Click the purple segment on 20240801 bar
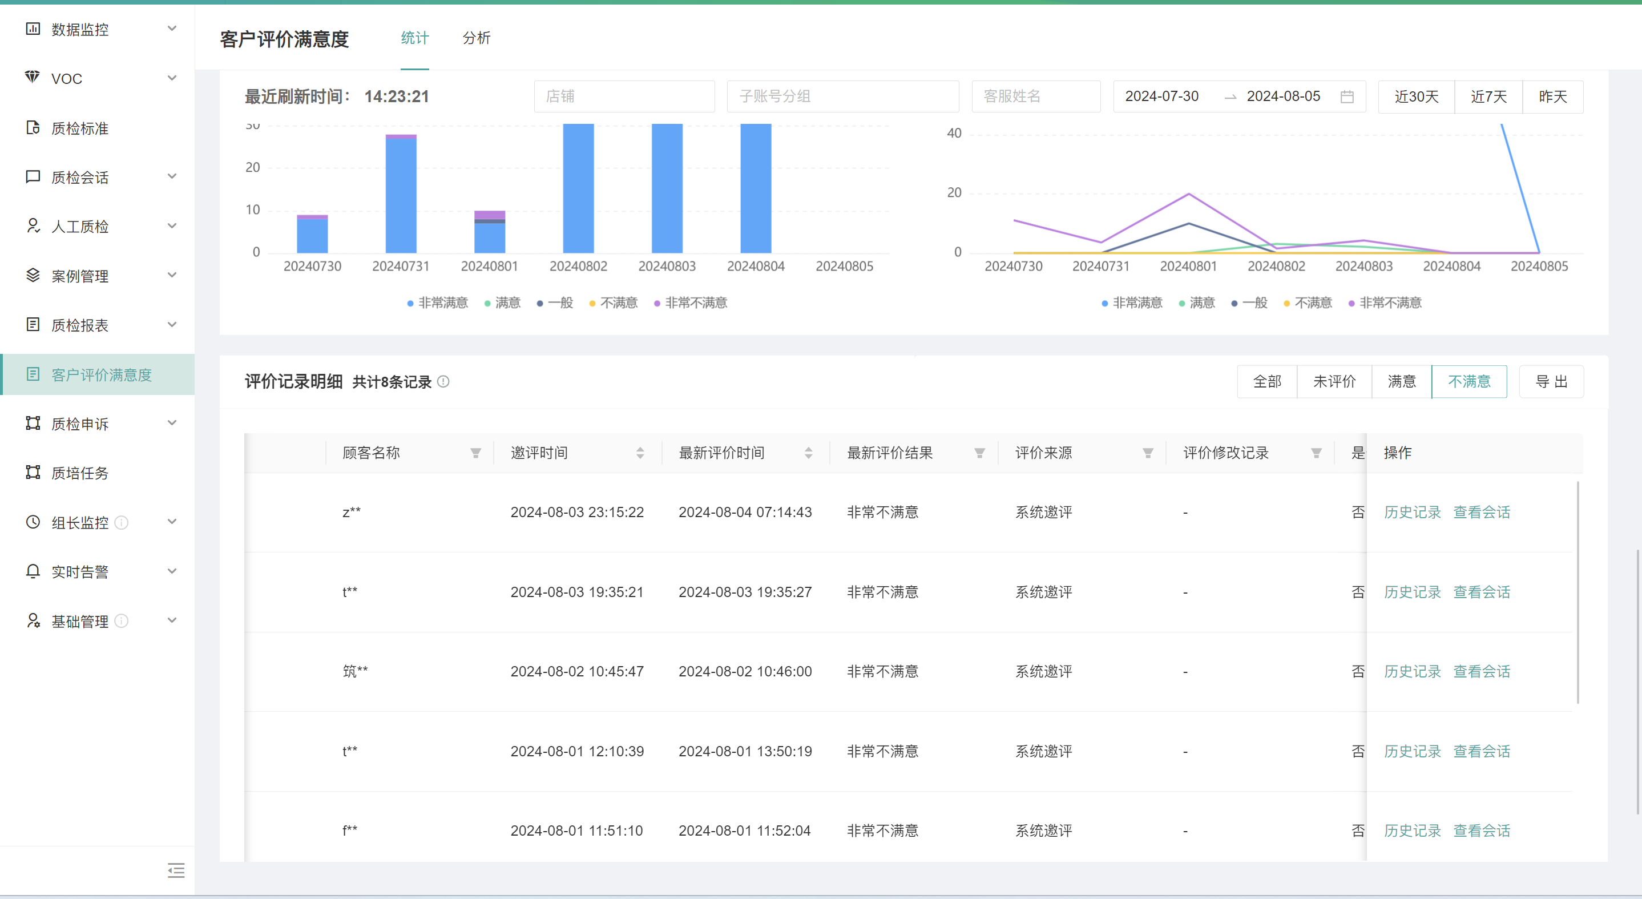This screenshot has height=899, width=1642. (x=490, y=215)
